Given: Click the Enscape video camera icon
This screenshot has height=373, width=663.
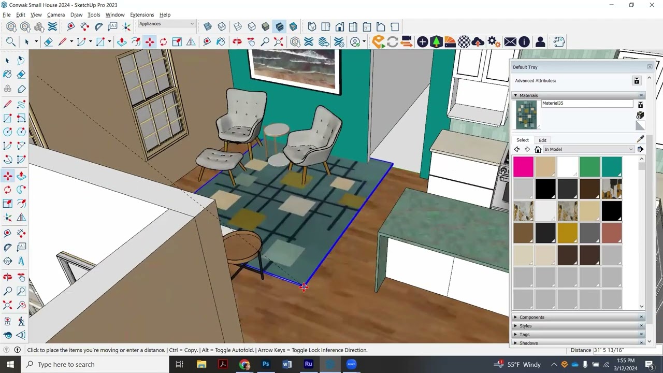Looking at the screenshot, I should pos(407,42).
